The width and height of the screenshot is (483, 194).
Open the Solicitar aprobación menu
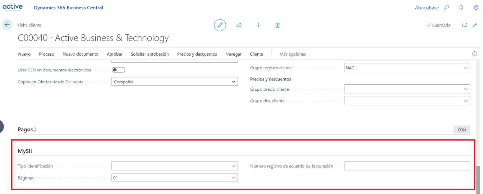click(x=150, y=54)
